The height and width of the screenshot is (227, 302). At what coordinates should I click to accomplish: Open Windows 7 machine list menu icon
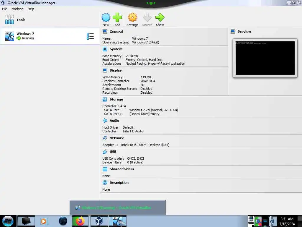[90, 36]
